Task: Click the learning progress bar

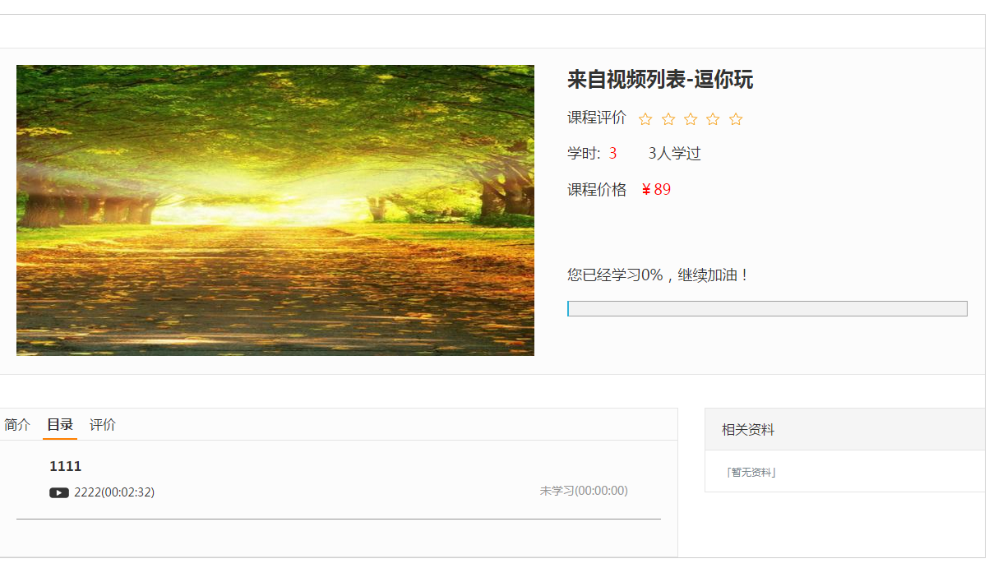Action: [767, 308]
